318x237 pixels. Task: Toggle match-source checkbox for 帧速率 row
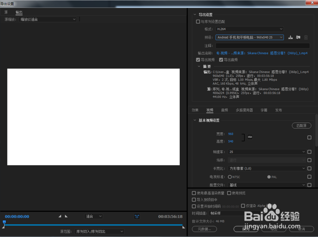point(309,152)
